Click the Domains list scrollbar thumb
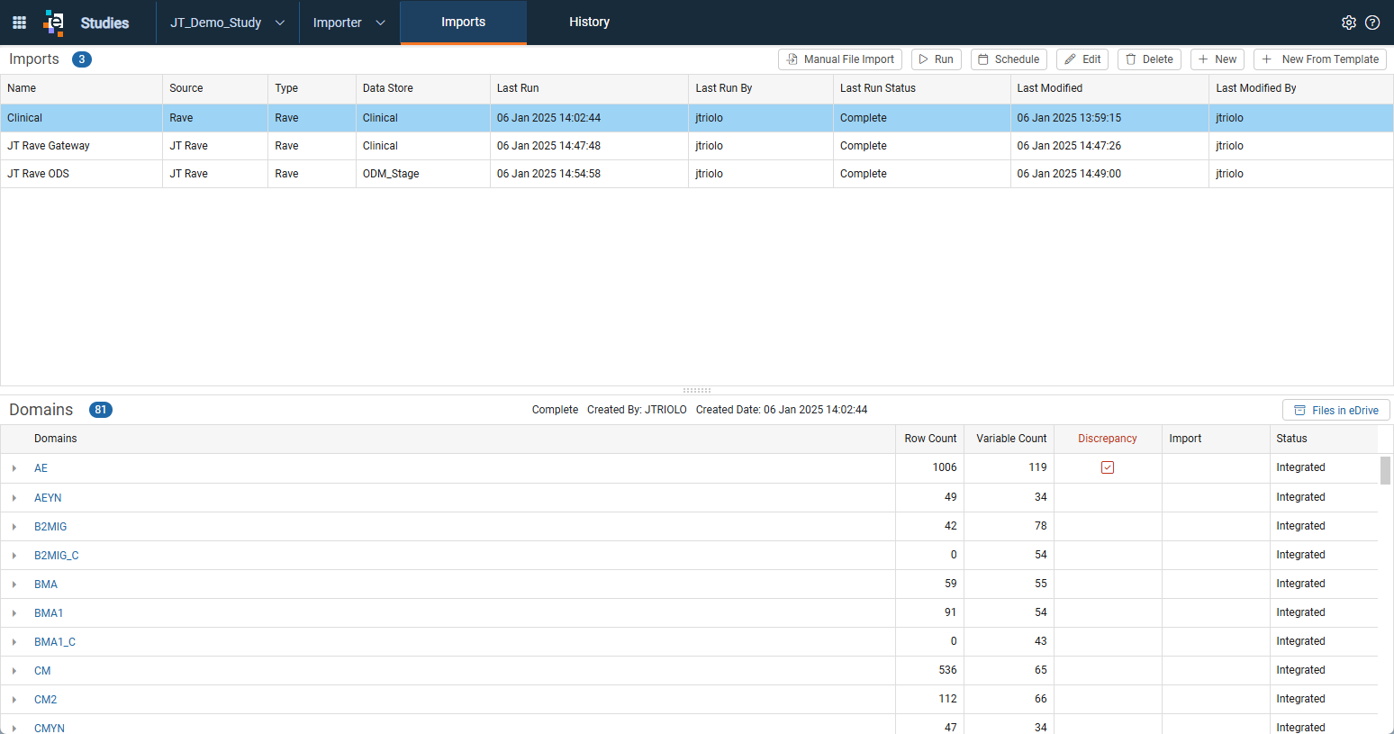Screen dimensions: 1394x734 click(1385, 470)
